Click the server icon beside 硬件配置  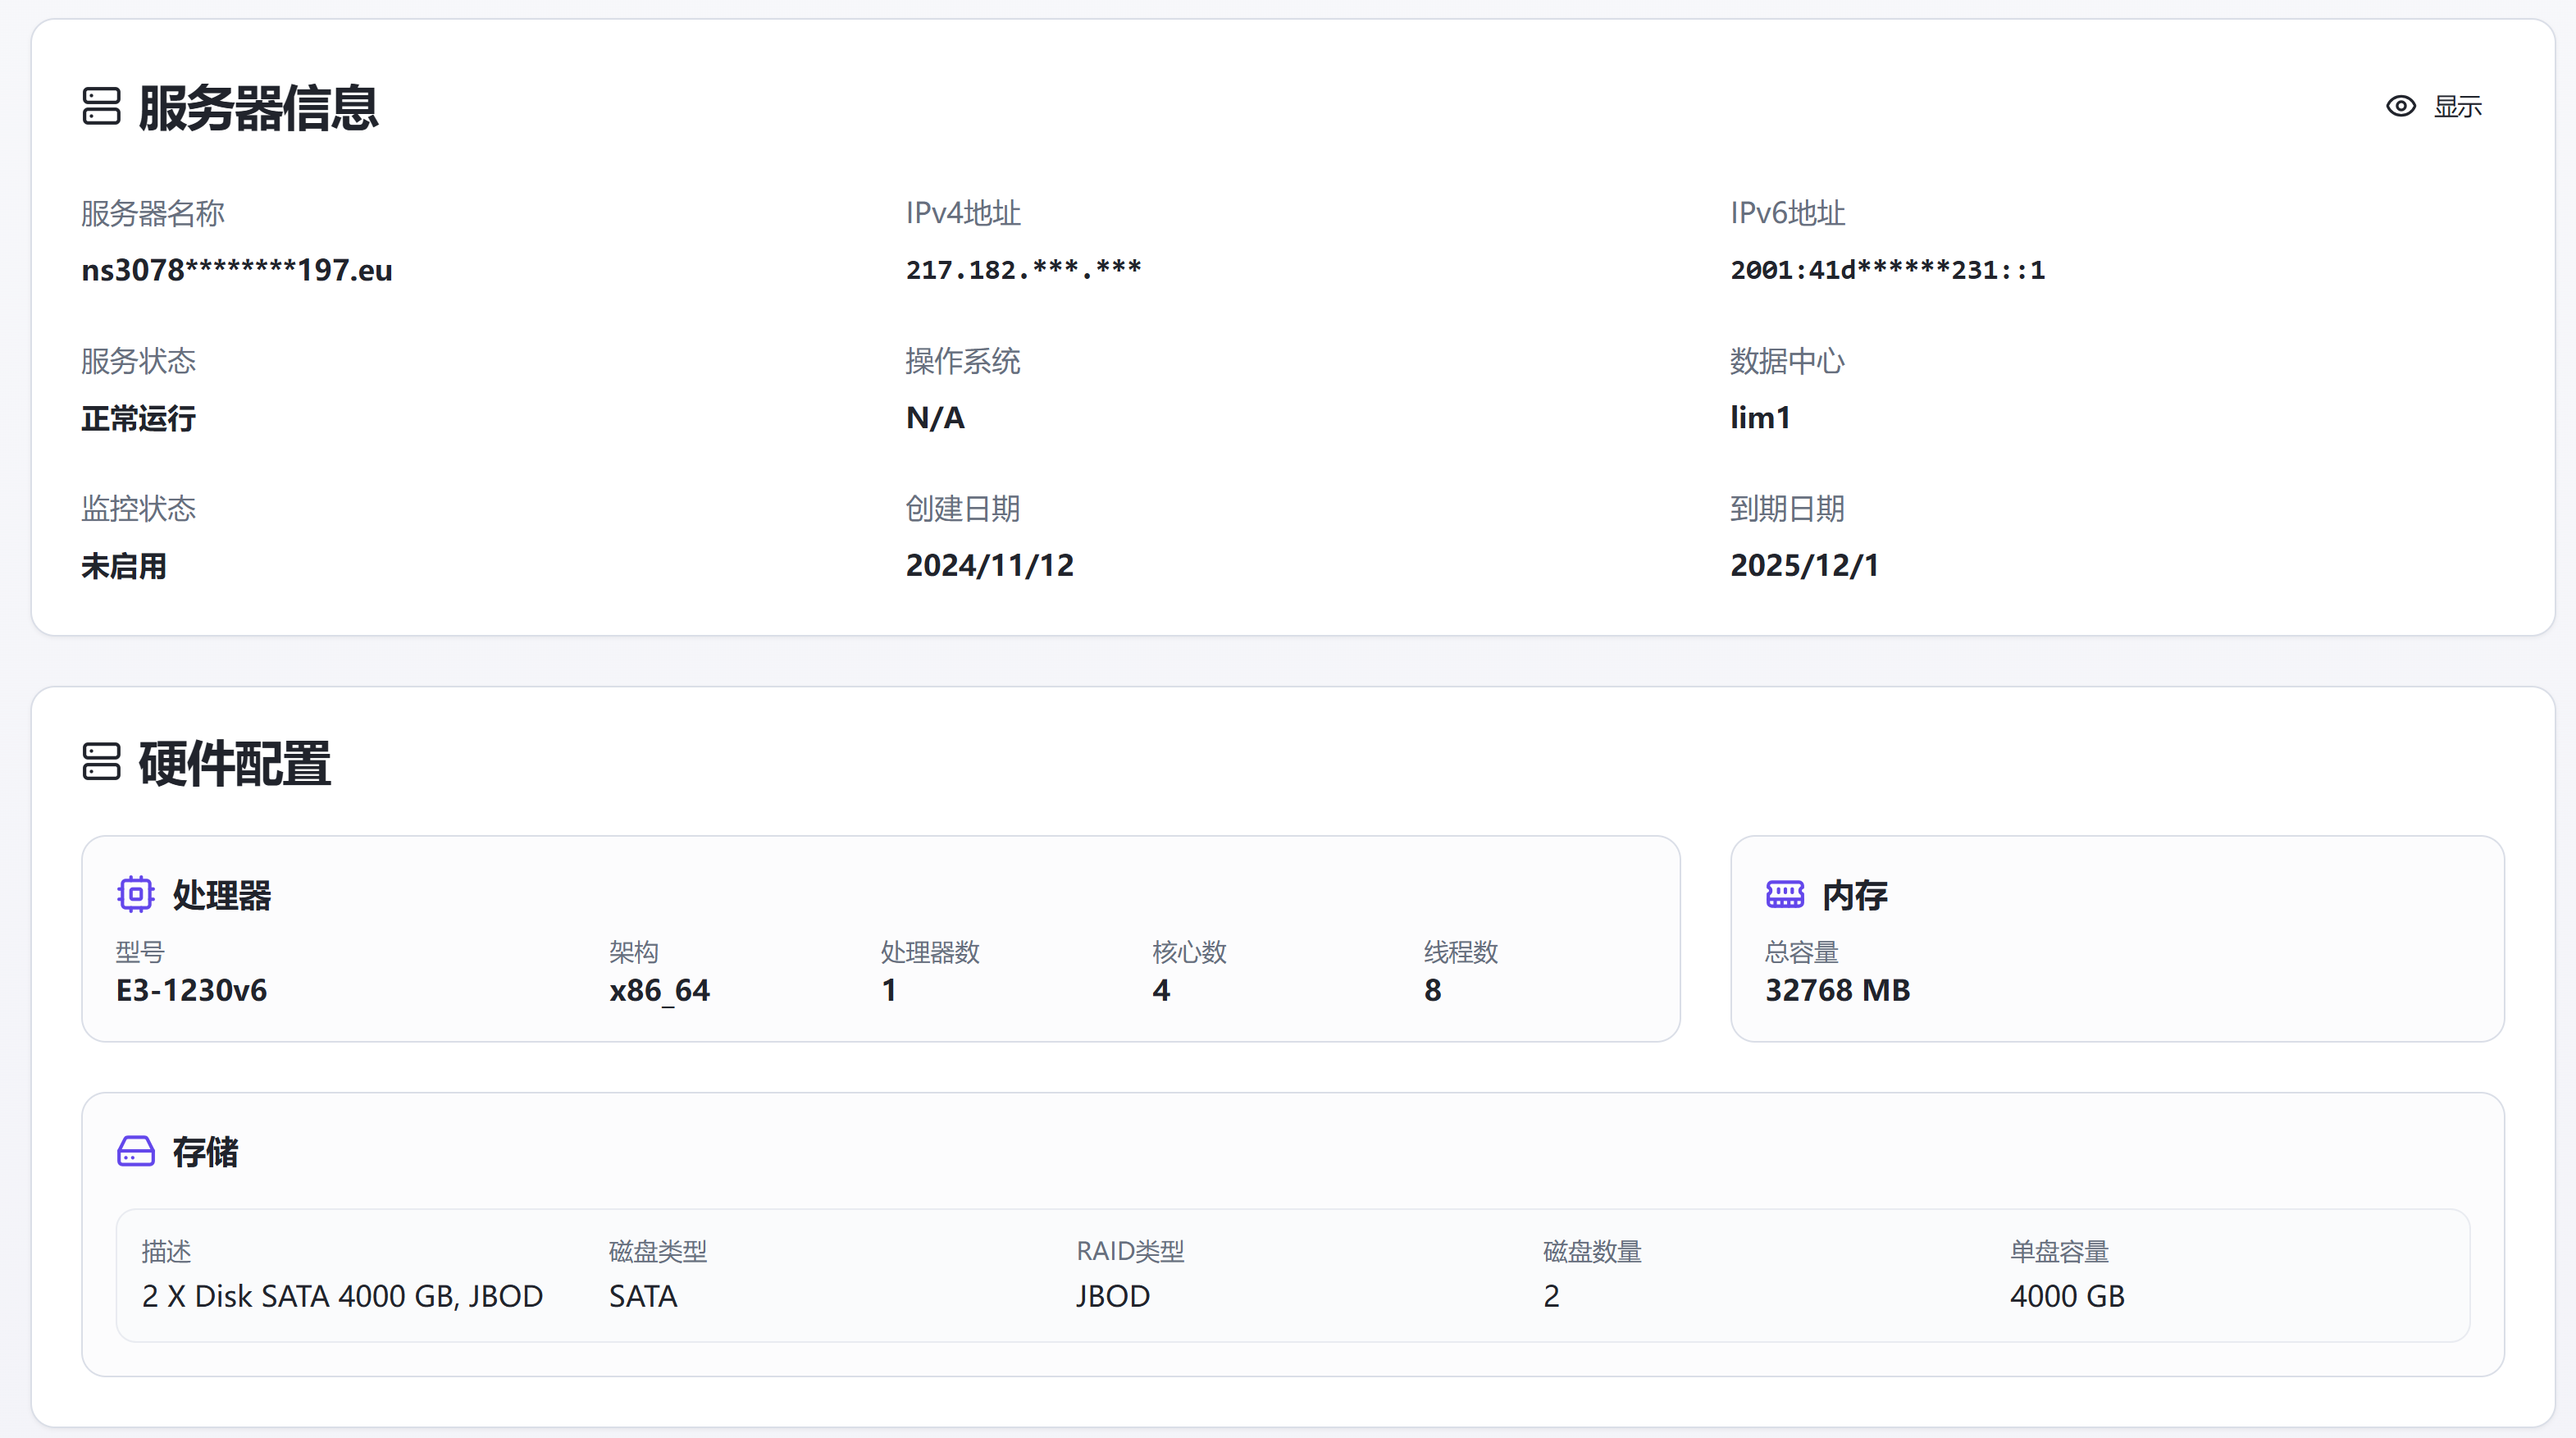pos(101,762)
